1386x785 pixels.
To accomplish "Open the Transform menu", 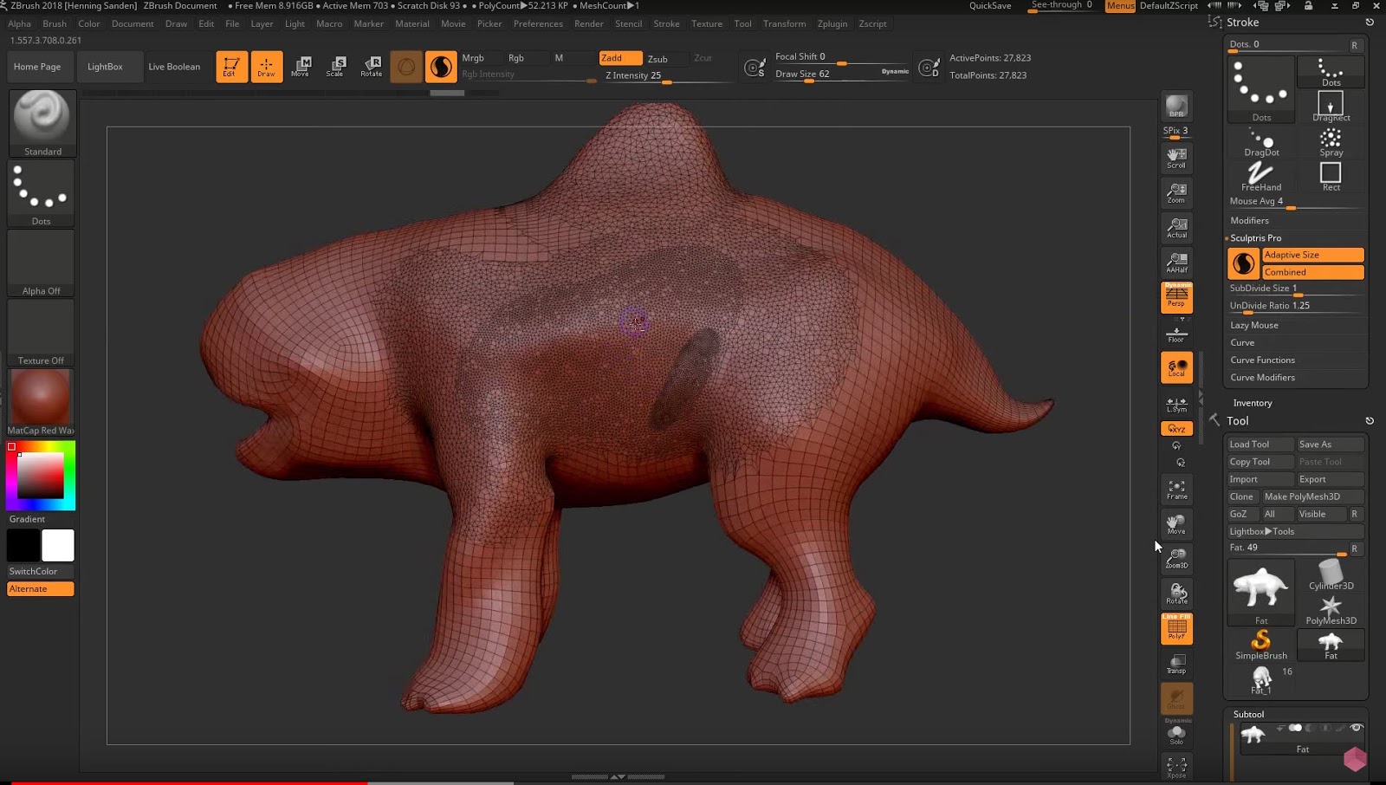I will (x=784, y=23).
